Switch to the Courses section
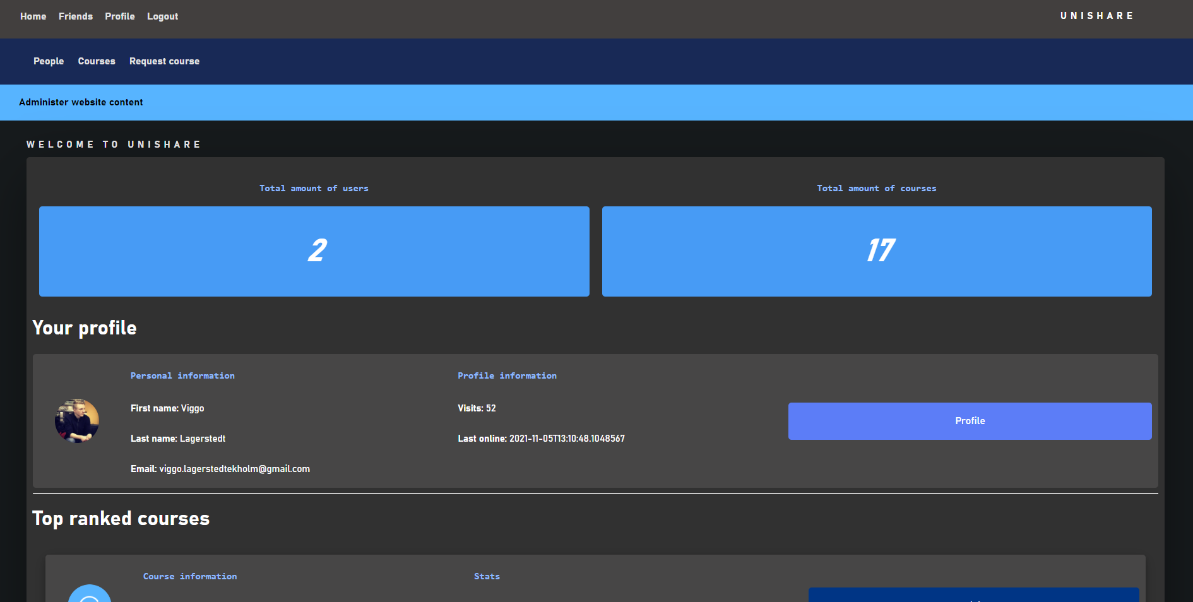Screen dimensions: 1193x602 pos(96,61)
